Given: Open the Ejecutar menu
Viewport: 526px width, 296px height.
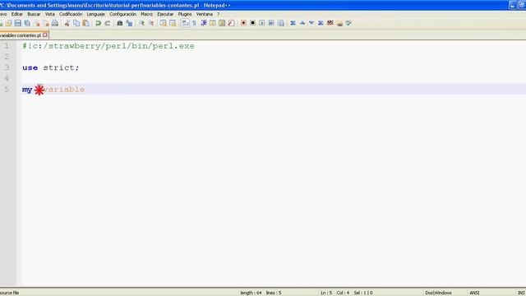Looking at the screenshot, I should [165, 14].
